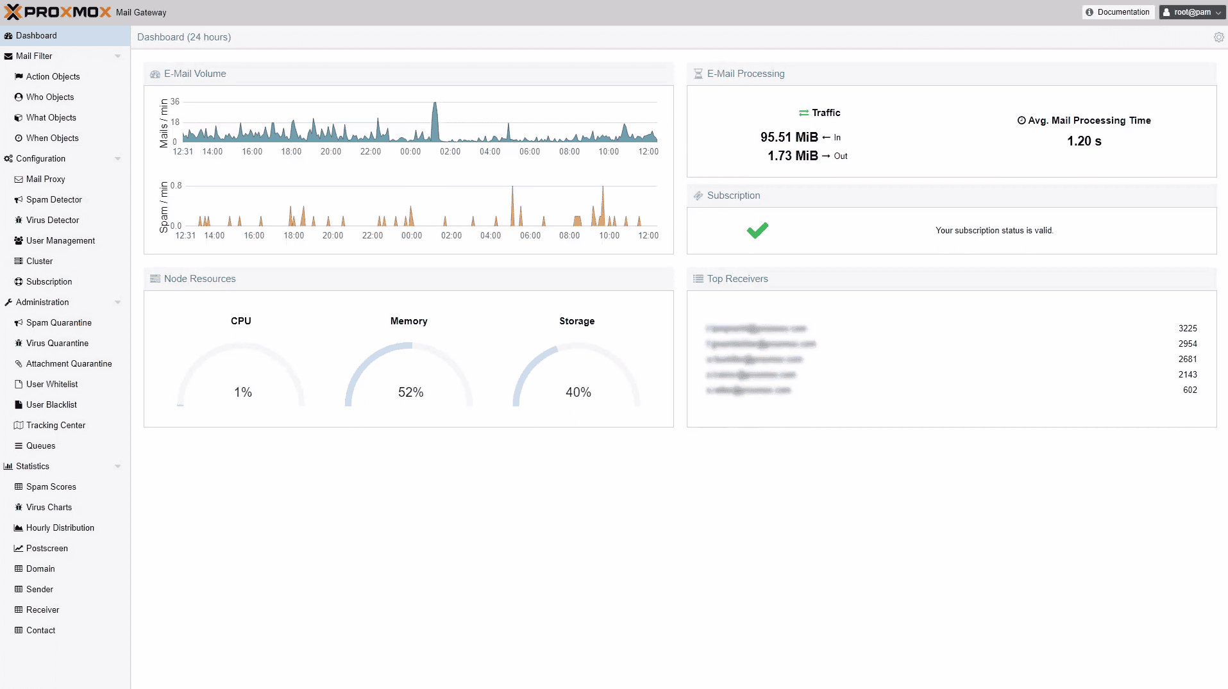Screen dimensions: 1228x689
Task: Click the Tracking Center map icon
Action: pyautogui.click(x=19, y=425)
